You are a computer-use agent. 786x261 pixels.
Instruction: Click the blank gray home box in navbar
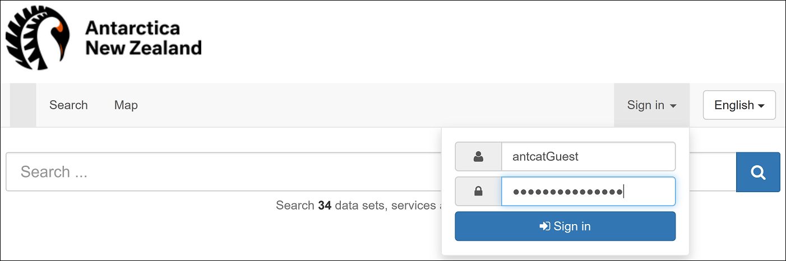23,105
